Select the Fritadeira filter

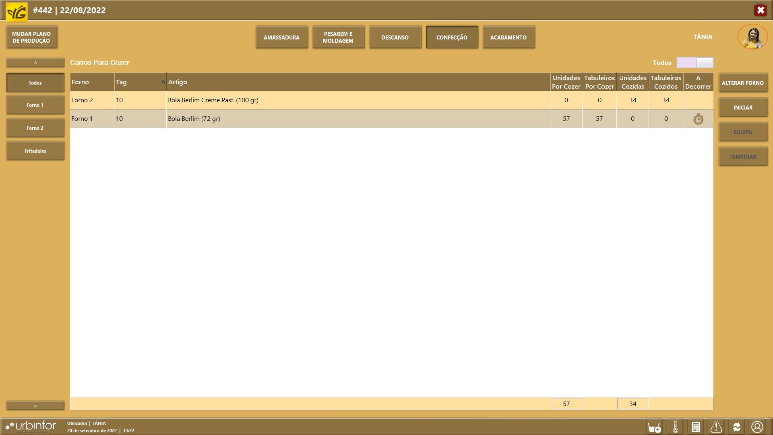pos(35,151)
